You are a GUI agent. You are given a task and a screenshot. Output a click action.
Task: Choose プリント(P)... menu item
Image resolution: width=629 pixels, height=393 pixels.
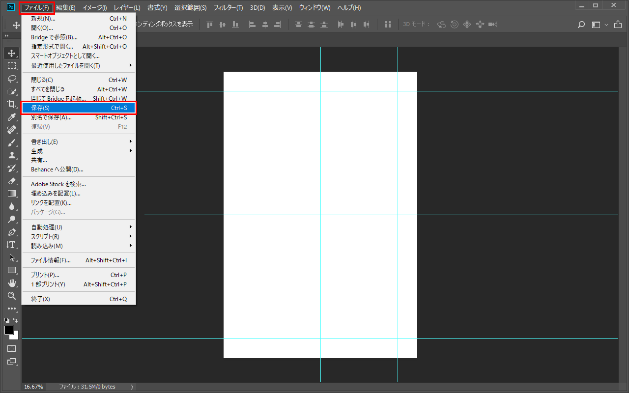(x=79, y=275)
